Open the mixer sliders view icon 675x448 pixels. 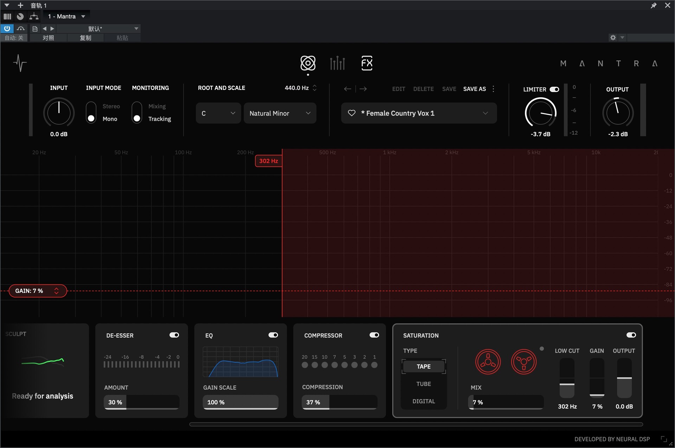(337, 63)
